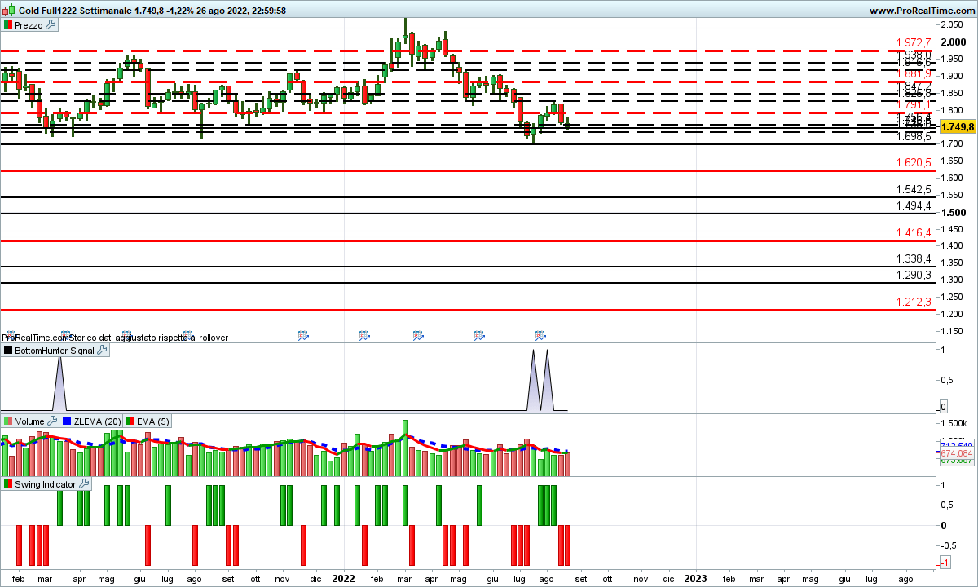Select the ZLEMA (20) blue swatch

coord(67,421)
